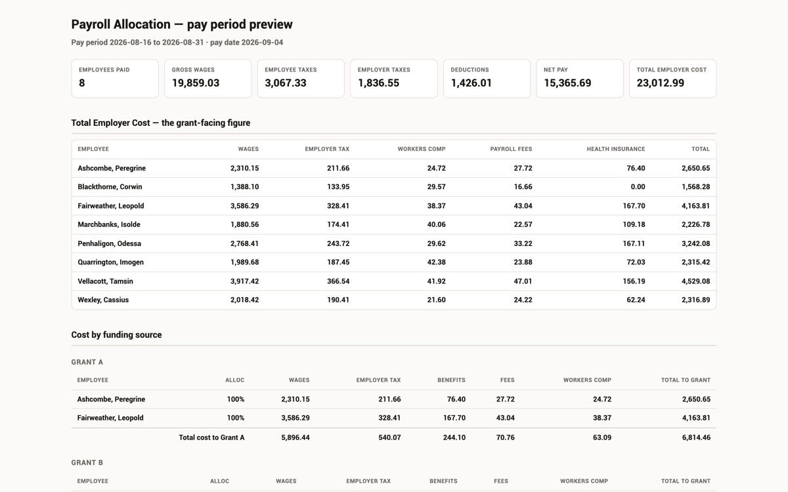Image resolution: width=788 pixels, height=492 pixels.
Task: Click the HEALTH INSURANCE column header
Action: [616, 149]
